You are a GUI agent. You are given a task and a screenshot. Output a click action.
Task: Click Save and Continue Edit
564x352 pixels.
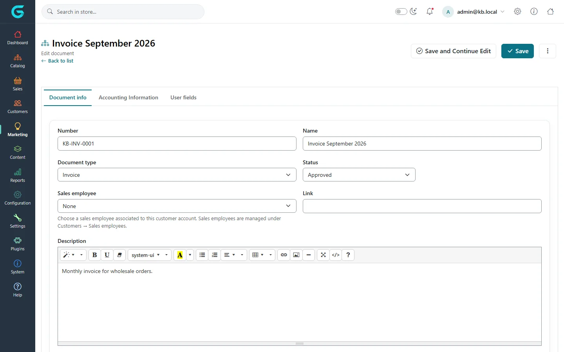coord(454,51)
